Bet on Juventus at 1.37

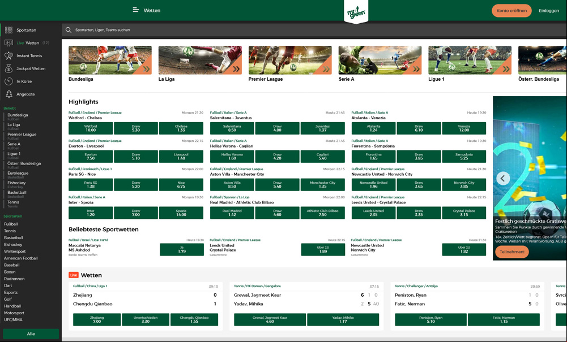[322, 128]
